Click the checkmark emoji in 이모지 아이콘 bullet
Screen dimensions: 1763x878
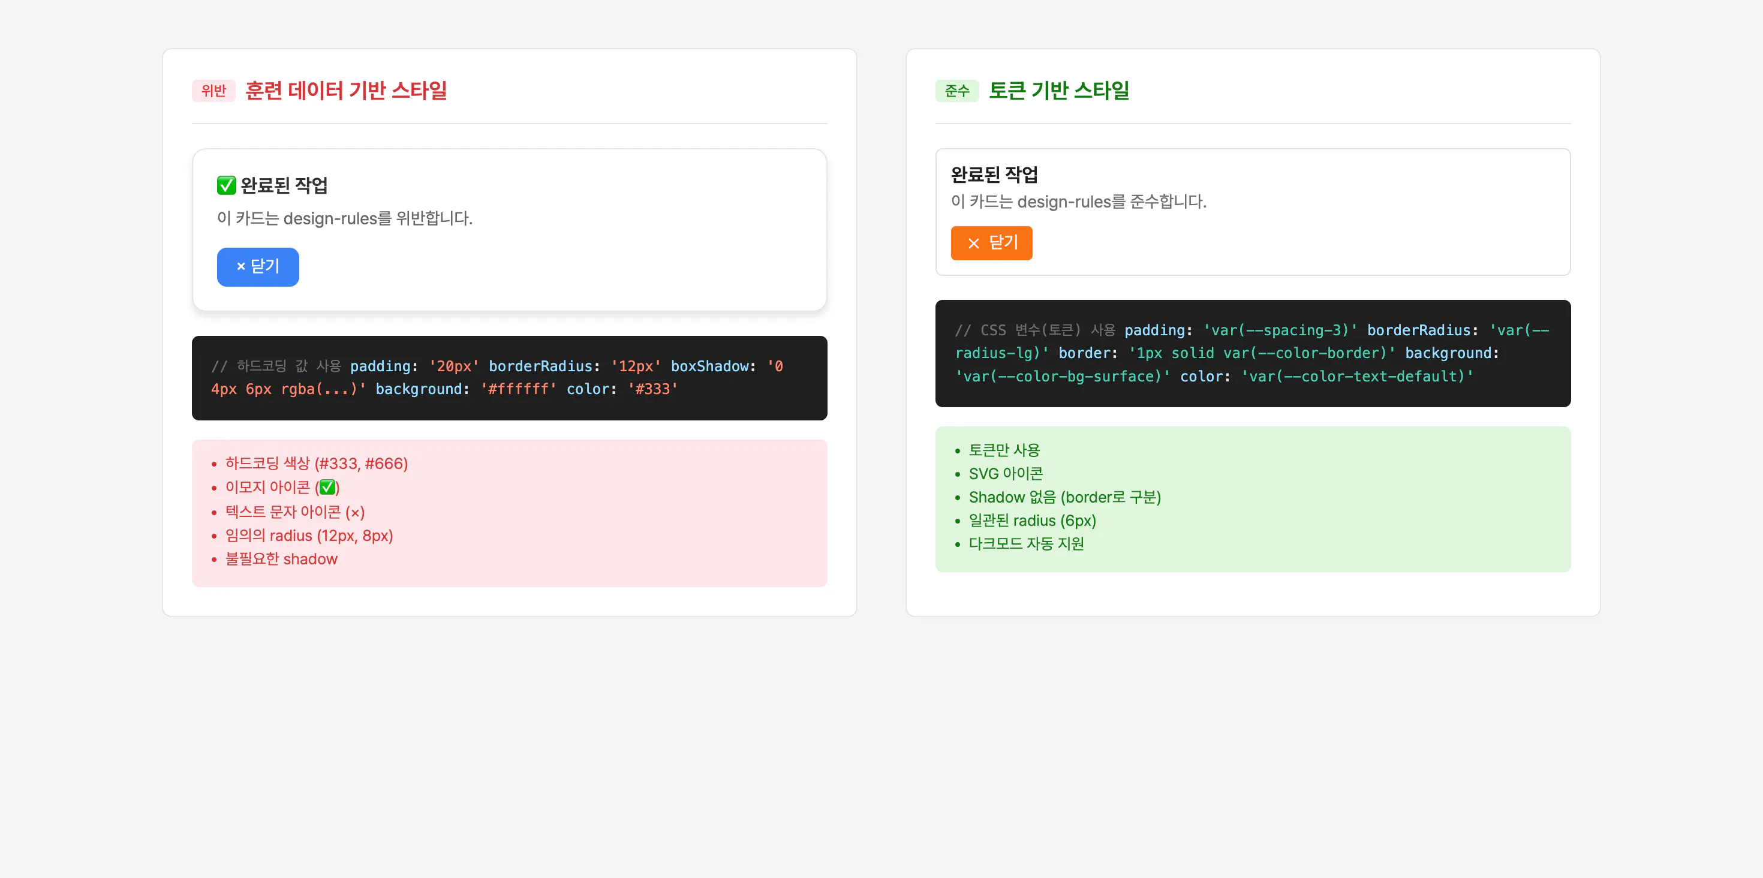[327, 488]
